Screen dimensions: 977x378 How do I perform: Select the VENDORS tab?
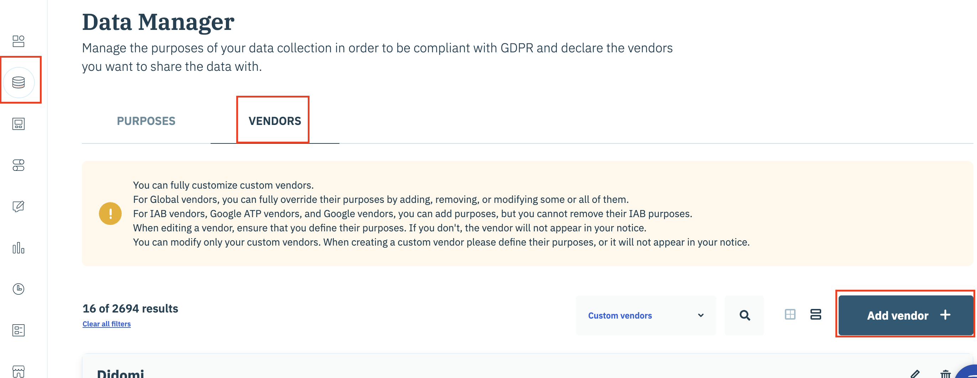(x=275, y=121)
